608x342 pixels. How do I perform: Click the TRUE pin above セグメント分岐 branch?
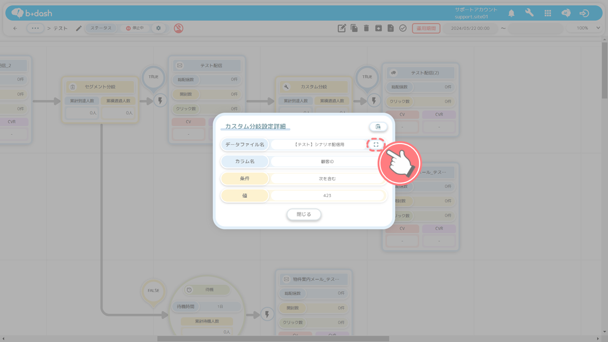(x=153, y=77)
